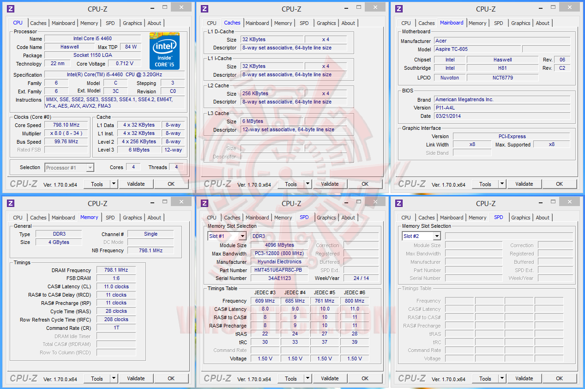The height and width of the screenshot is (389, 585).
Task: Open the Memory tab in the Mainboard tab window
Action: click(x=477, y=23)
